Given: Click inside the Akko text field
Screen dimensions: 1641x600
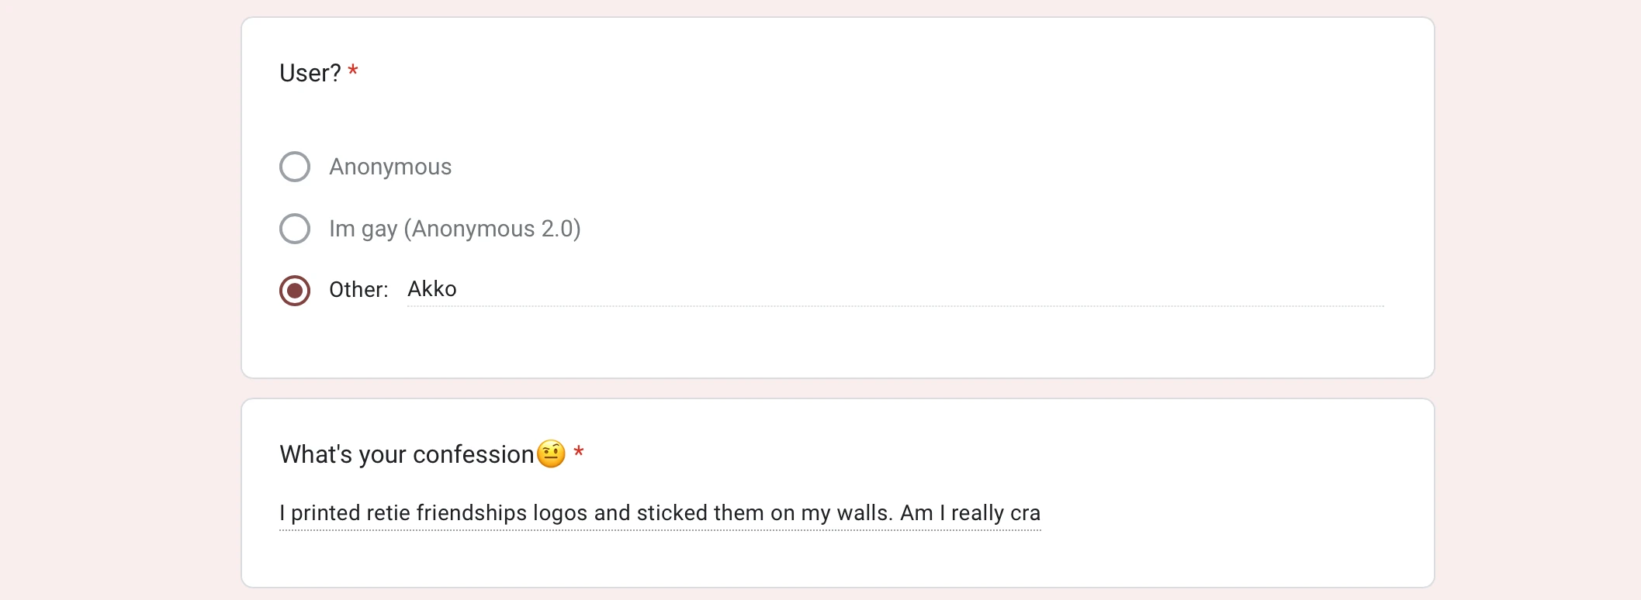Looking at the screenshot, I should [x=698, y=289].
